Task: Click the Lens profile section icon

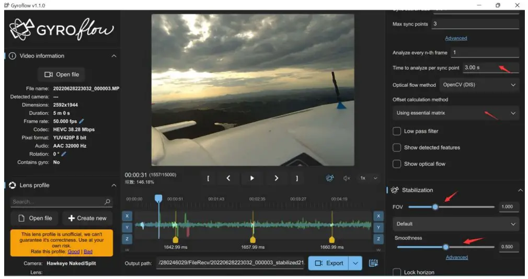Action: pos(13,185)
